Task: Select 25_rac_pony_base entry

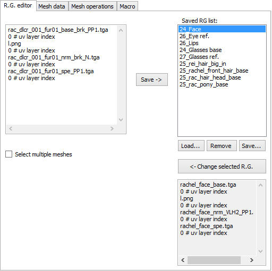Action: click(x=222, y=84)
